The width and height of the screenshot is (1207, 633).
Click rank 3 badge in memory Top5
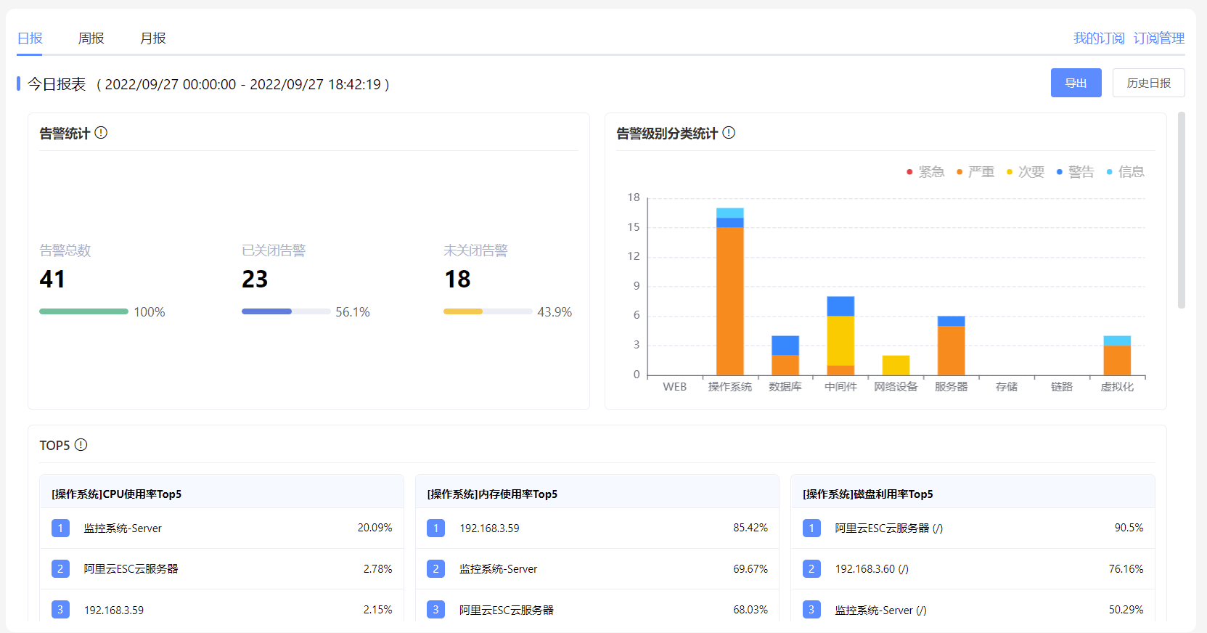(x=435, y=610)
